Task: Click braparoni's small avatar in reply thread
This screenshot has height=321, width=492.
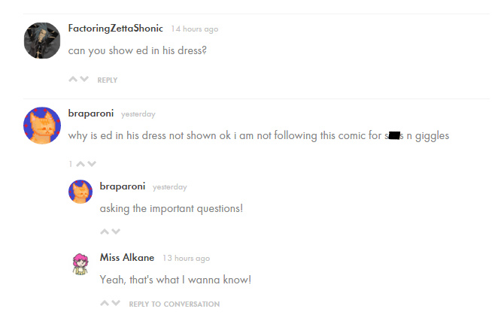Action: point(80,192)
